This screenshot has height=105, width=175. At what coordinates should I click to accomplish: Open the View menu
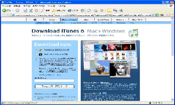27,6
